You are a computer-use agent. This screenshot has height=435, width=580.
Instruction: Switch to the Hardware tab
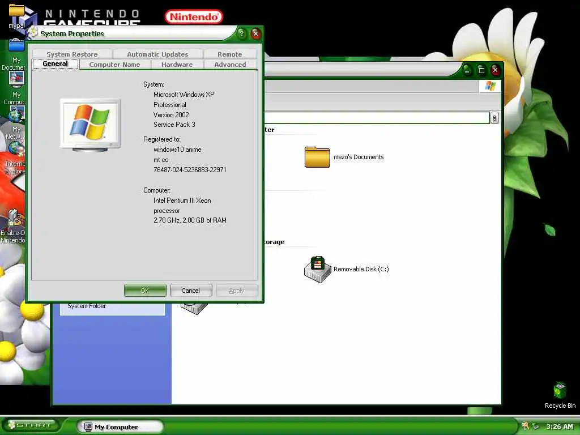[x=177, y=65]
